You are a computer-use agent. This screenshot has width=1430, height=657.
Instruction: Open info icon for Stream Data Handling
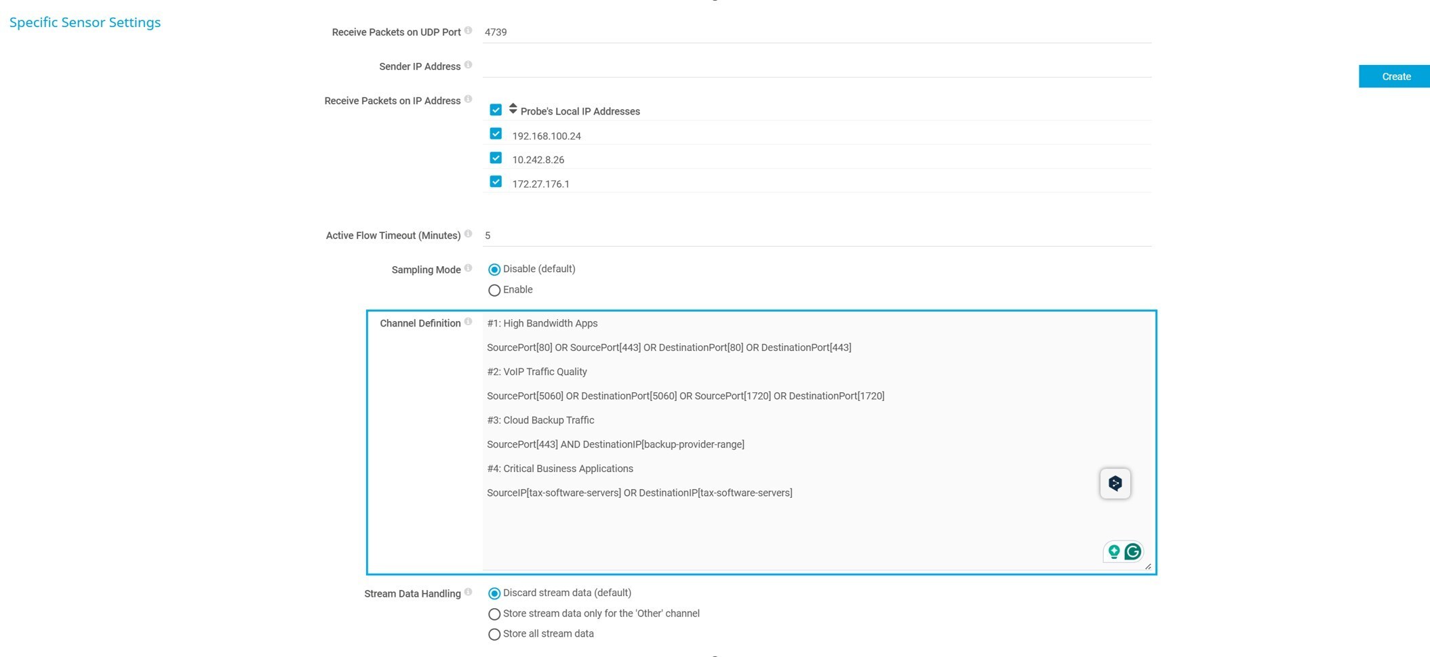click(x=468, y=592)
